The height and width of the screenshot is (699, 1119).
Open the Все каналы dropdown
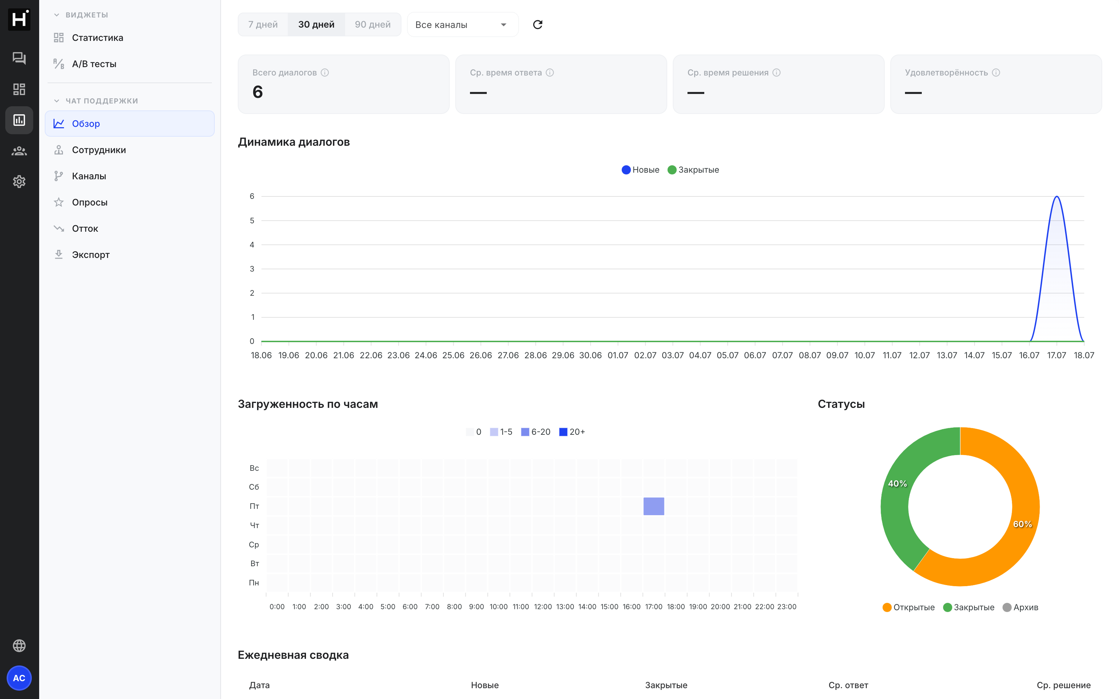462,24
